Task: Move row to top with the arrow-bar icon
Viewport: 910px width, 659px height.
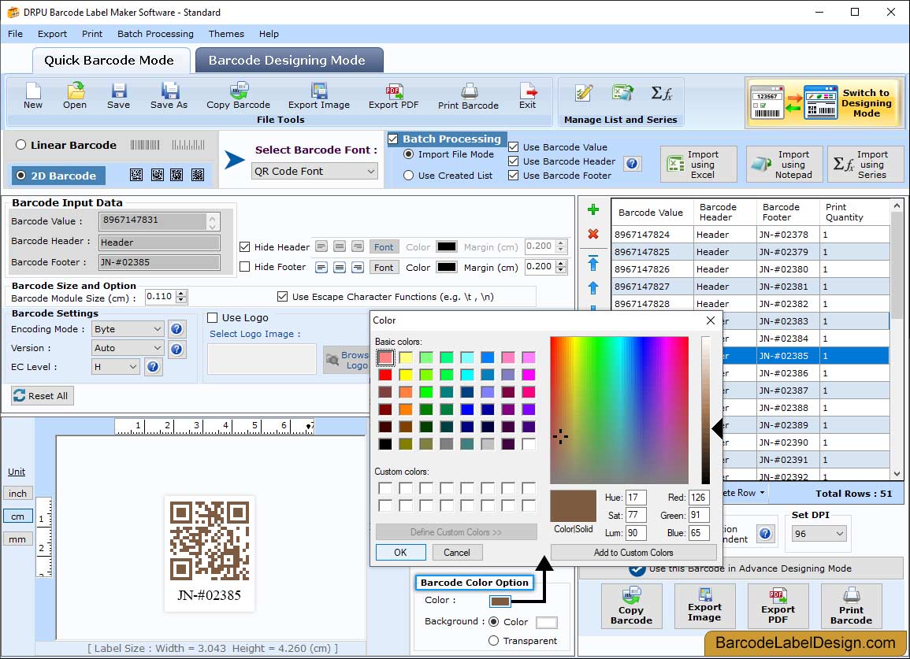Action: pyautogui.click(x=593, y=263)
